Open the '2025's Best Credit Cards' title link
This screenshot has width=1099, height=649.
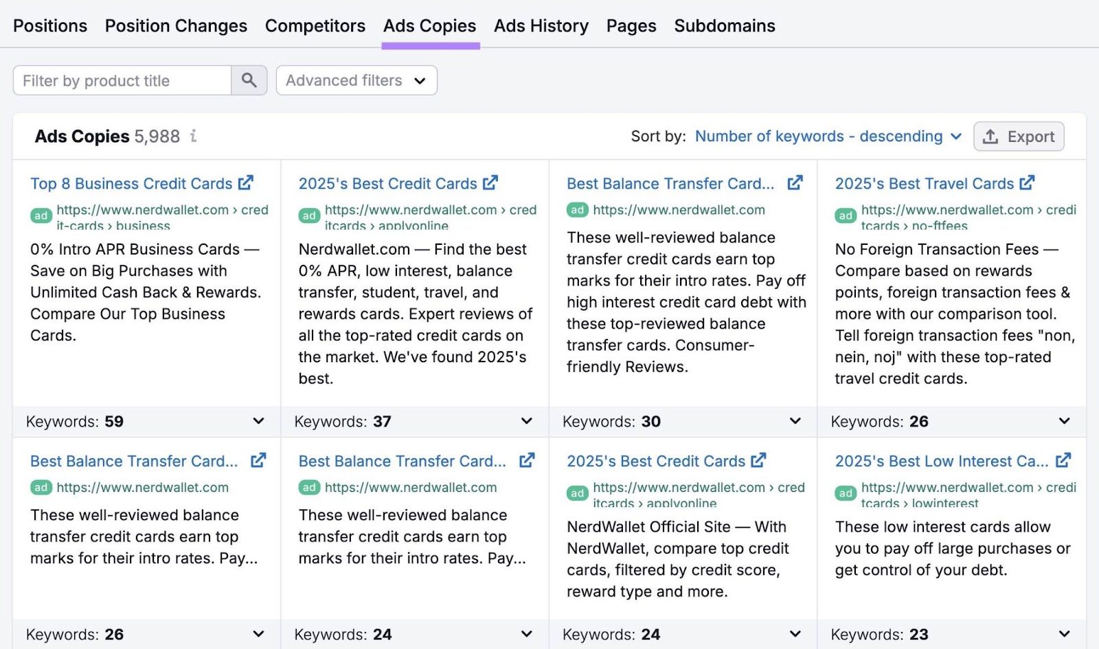pos(388,183)
